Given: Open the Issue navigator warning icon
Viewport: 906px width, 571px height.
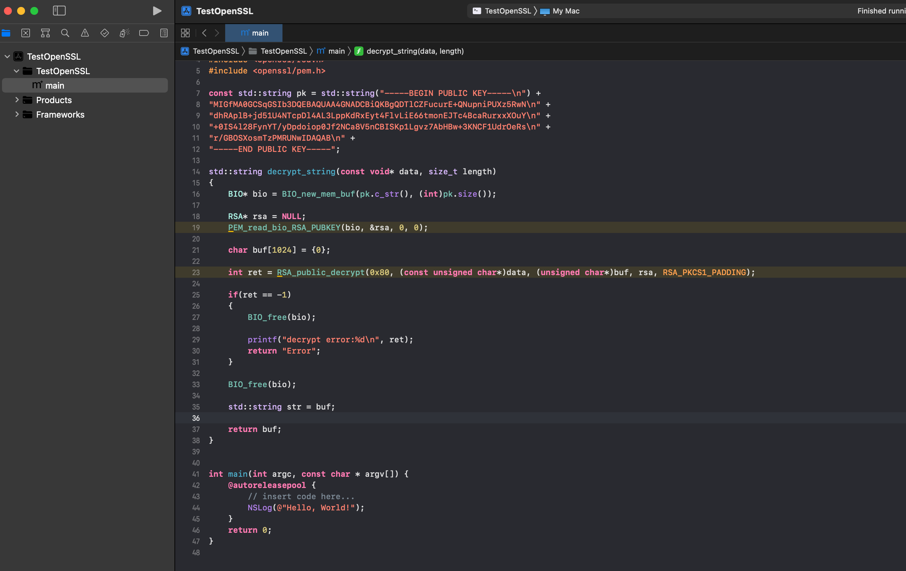Looking at the screenshot, I should tap(85, 33).
